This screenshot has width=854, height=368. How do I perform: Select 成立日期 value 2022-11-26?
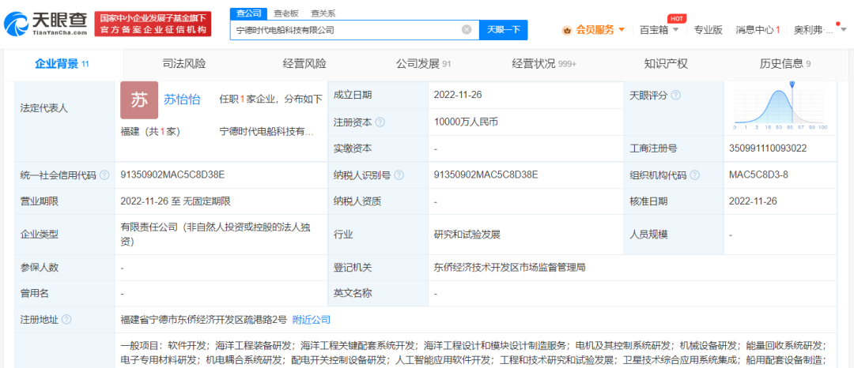point(458,95)
